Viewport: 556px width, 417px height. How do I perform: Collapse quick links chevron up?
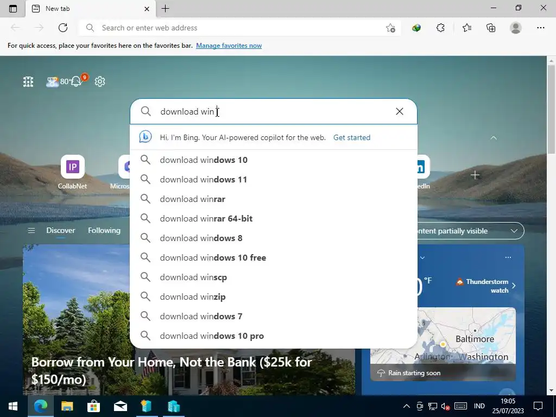tap(493, 137)
